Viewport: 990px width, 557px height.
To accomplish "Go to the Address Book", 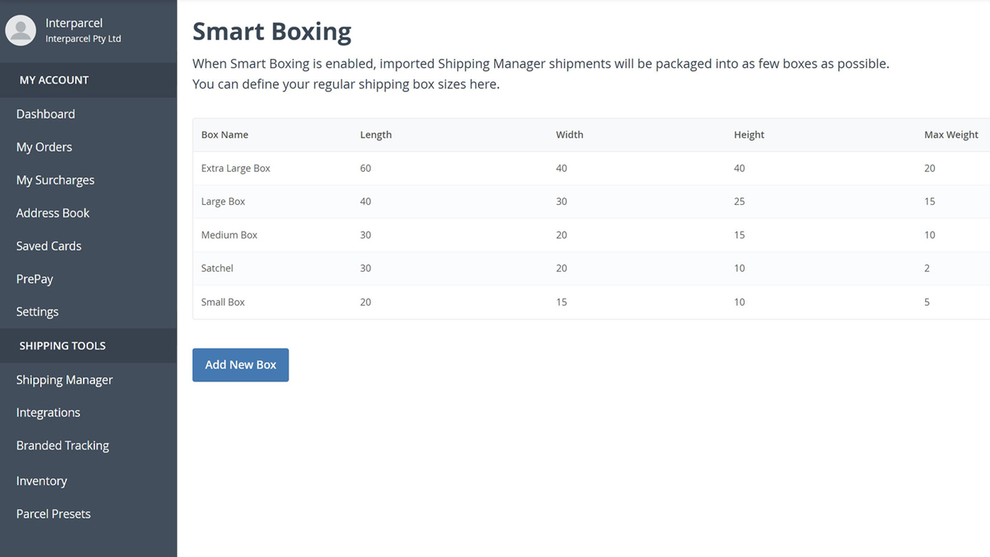I will pos(52,213).
